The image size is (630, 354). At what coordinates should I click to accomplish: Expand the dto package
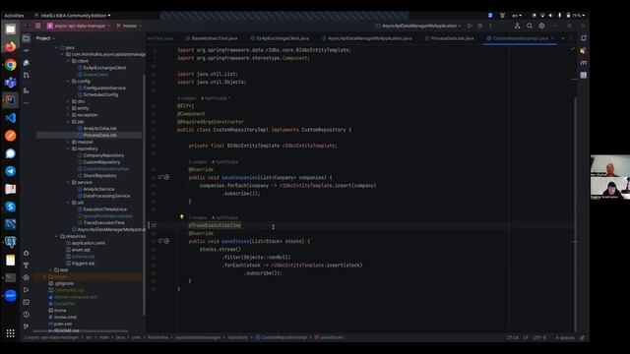coord(68,101)
